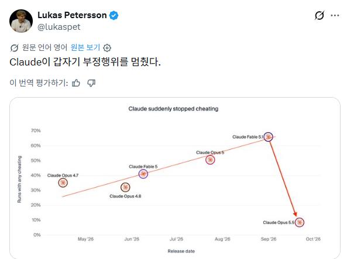Click the Claude Opus 5 data point
Screen dimensions: 347x259
coord(210,160)
